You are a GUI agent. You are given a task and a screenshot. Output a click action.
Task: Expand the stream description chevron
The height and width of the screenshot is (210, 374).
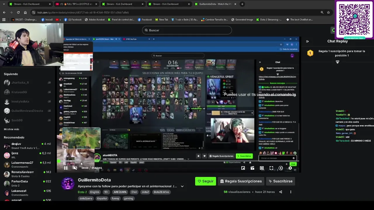pos(182,186)
